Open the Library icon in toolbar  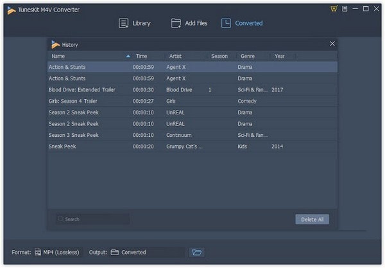click(123, 23)
